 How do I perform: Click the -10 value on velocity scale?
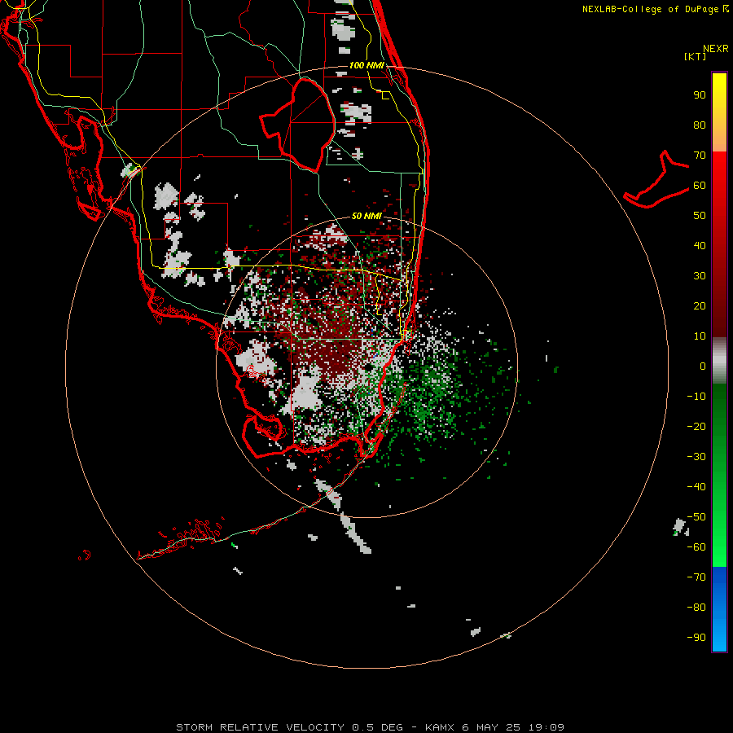pyautogui.click(x=696, y=397)
